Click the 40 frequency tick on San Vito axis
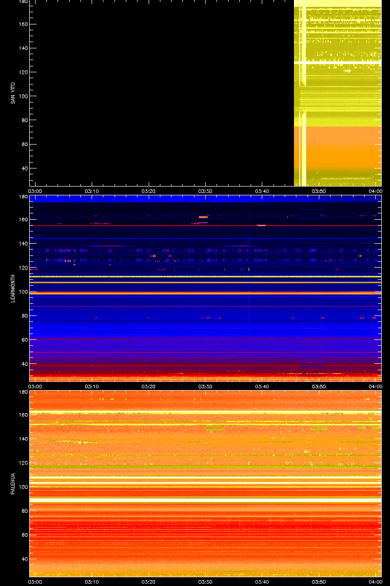390x586 pixels. pos(24,168)
